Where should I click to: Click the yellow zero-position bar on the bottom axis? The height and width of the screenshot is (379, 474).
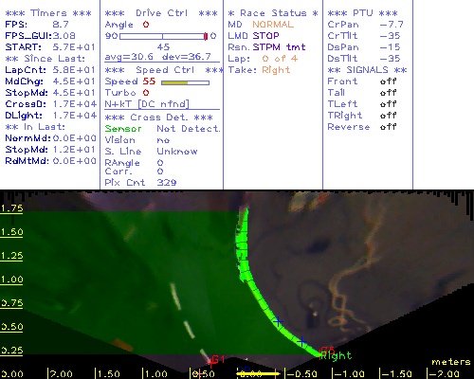tap(258, 374)
